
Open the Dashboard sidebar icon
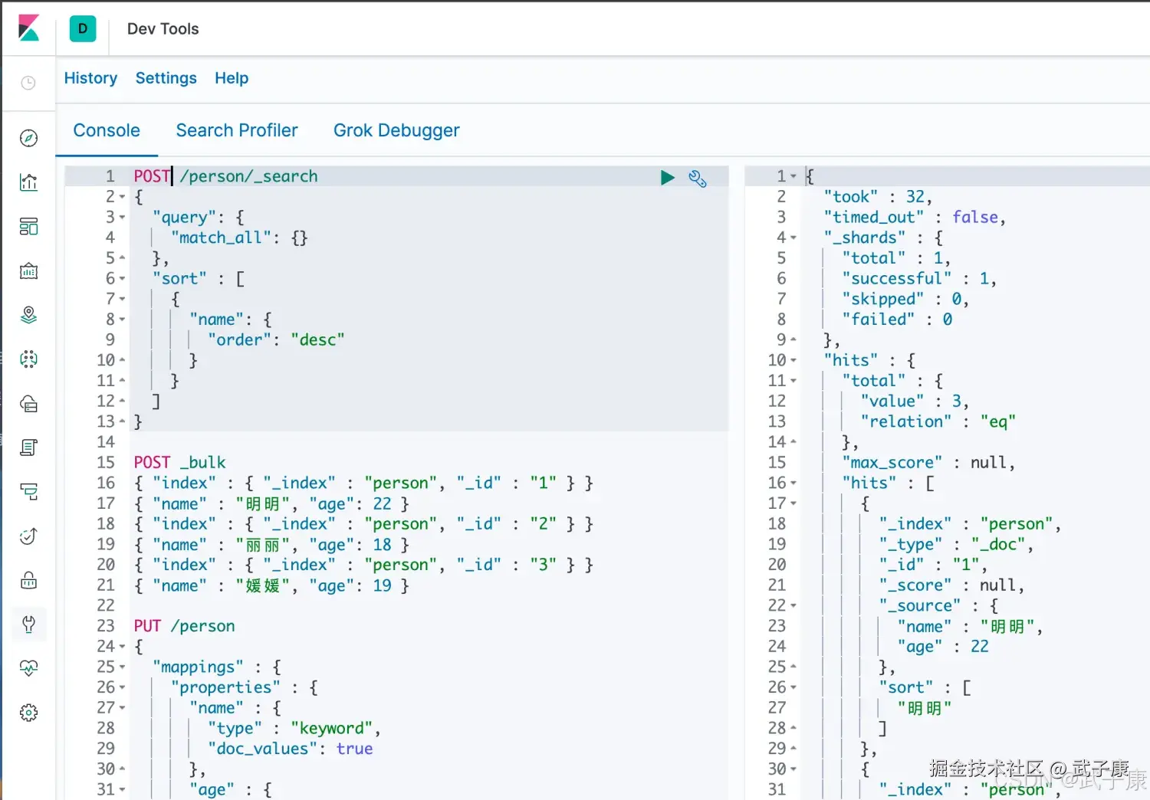pos(28,226)
